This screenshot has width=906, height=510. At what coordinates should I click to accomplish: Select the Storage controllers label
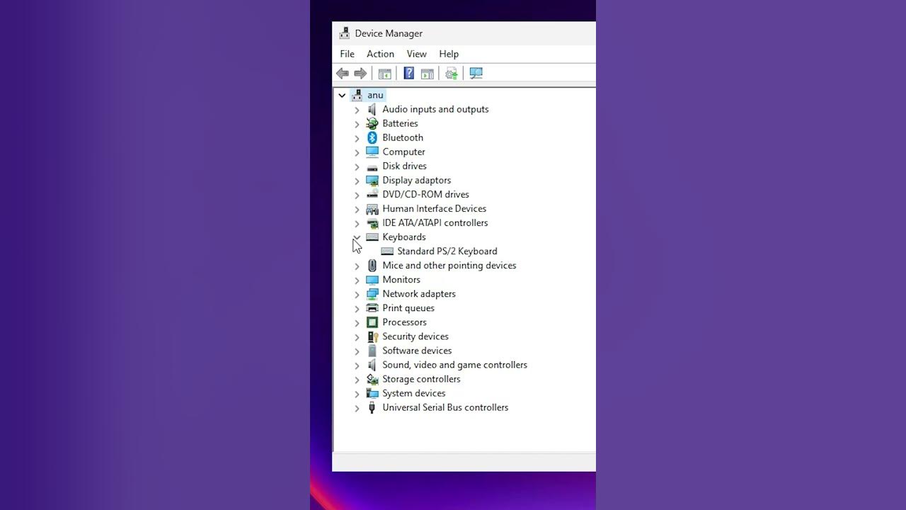(x=421, y=379)
